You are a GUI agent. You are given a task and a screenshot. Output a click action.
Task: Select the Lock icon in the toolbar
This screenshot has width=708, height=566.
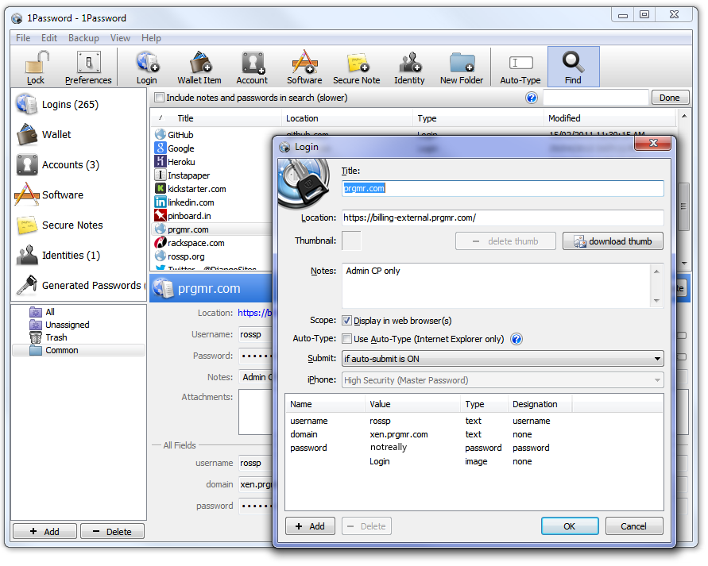[35, 67]
